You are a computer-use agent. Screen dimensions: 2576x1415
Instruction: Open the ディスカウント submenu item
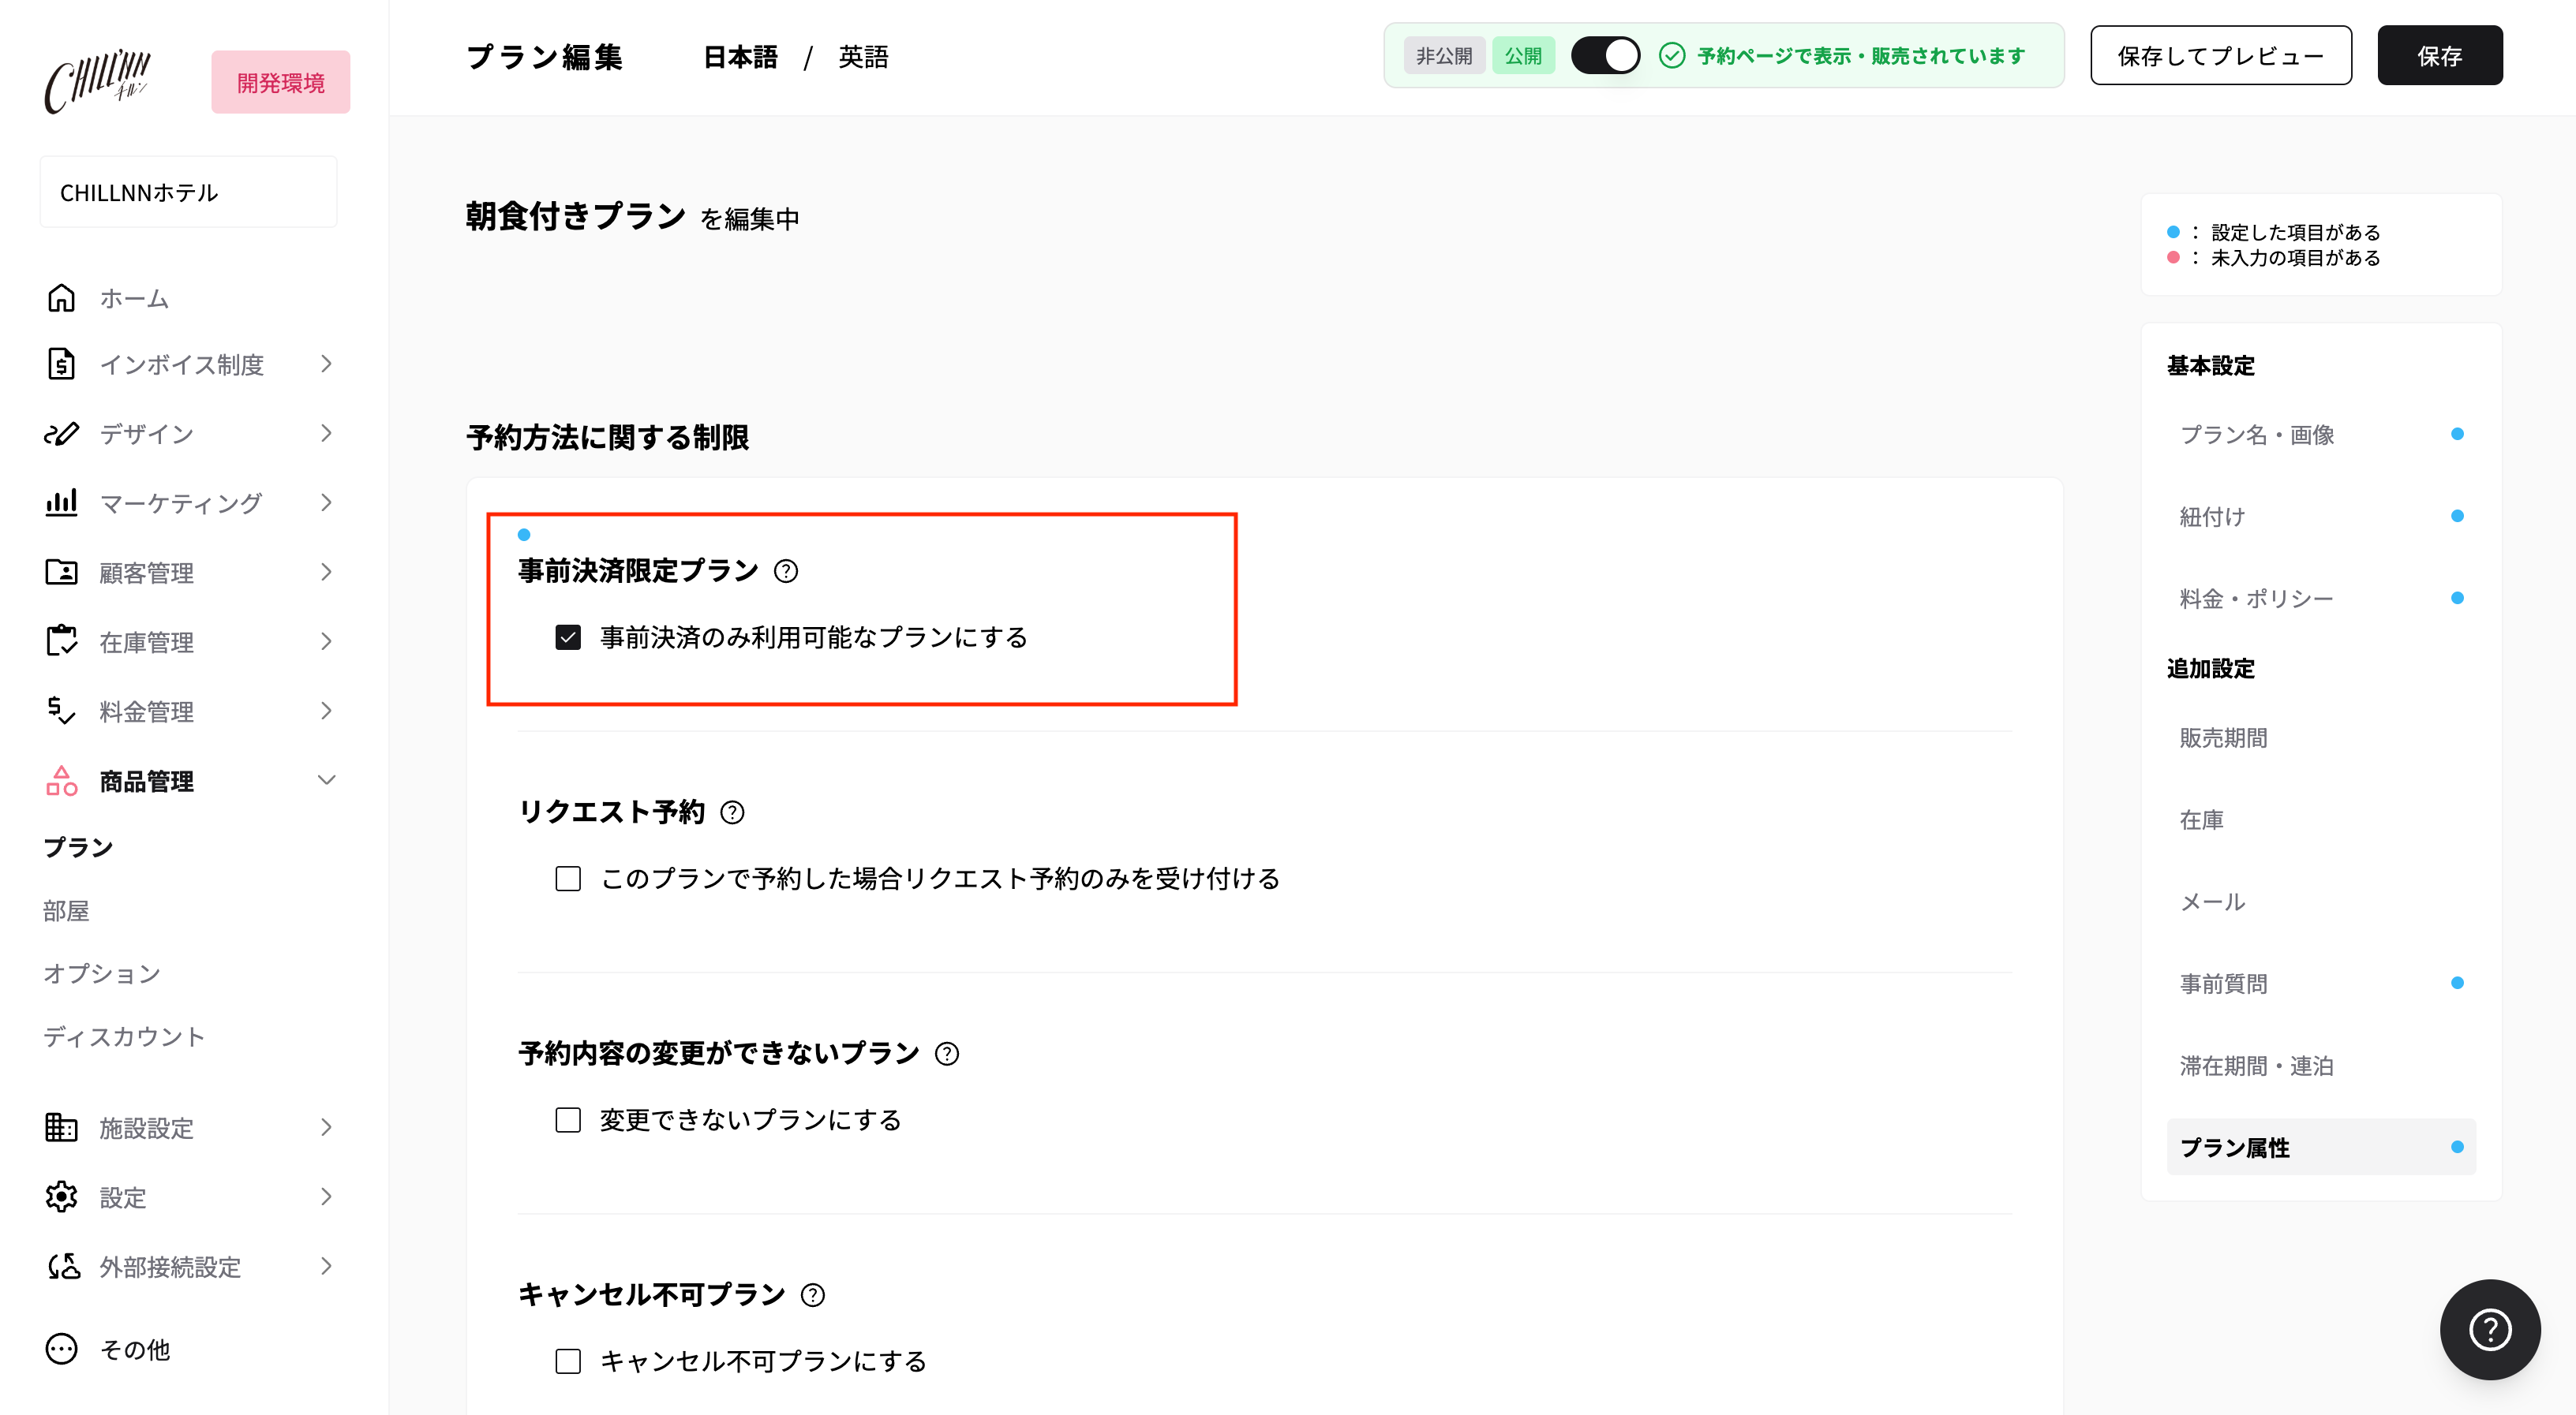pyautogui.click(x=124, y=1036)
